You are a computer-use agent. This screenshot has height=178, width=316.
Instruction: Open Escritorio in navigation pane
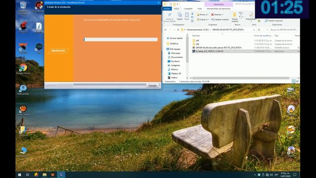tap(175, 61)
